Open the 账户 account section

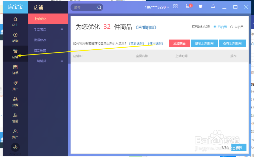(x=15, y=134)
